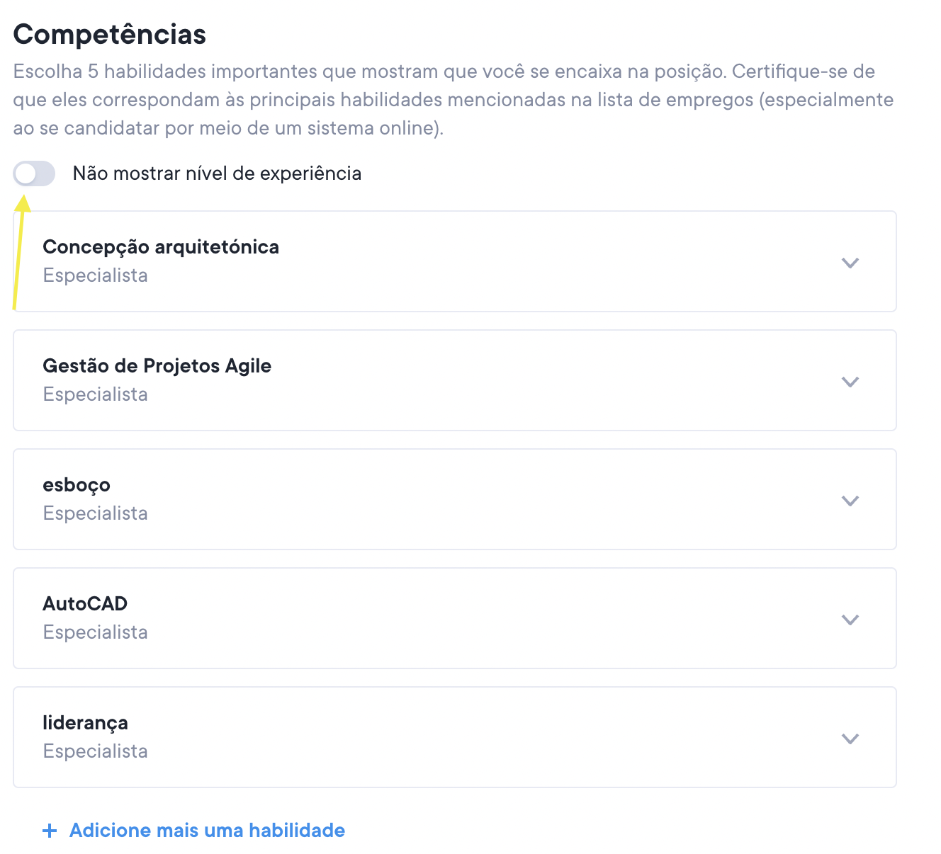Select the Concepção arquitetónica skill title
This screenshot has height=854, width=941.
(x=161, y=247)
